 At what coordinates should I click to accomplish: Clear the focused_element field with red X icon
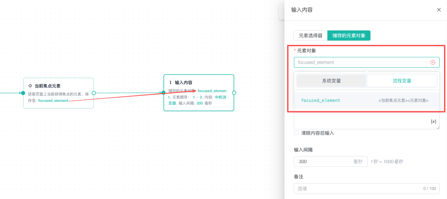(433, 62)
